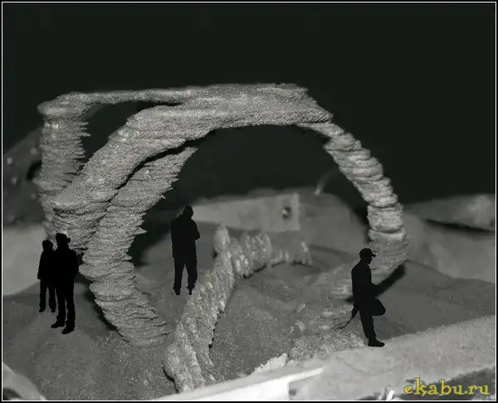Click the ekabu.ru watermark text

446,387
